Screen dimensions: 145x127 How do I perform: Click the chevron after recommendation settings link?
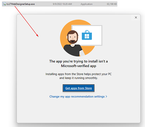click(x=106, y=97)
